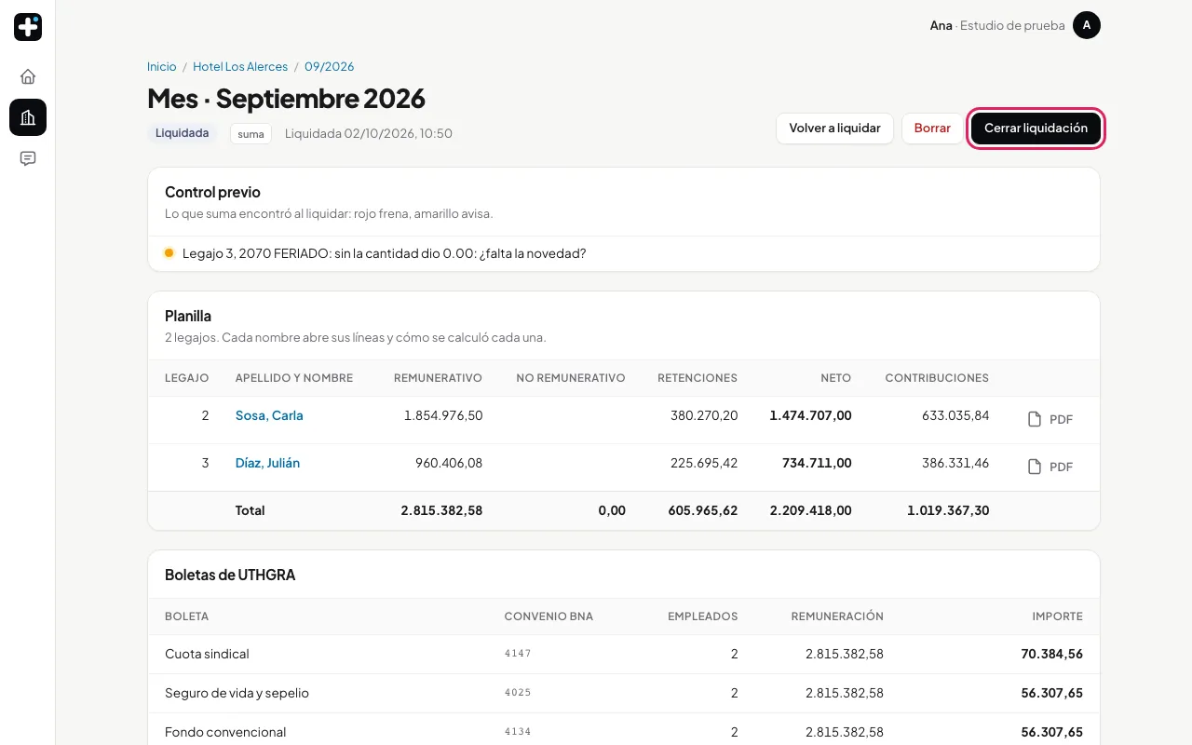Click the total contributions 1.019.367,30
Screen dimensions: 1192x745
(948, 510)
